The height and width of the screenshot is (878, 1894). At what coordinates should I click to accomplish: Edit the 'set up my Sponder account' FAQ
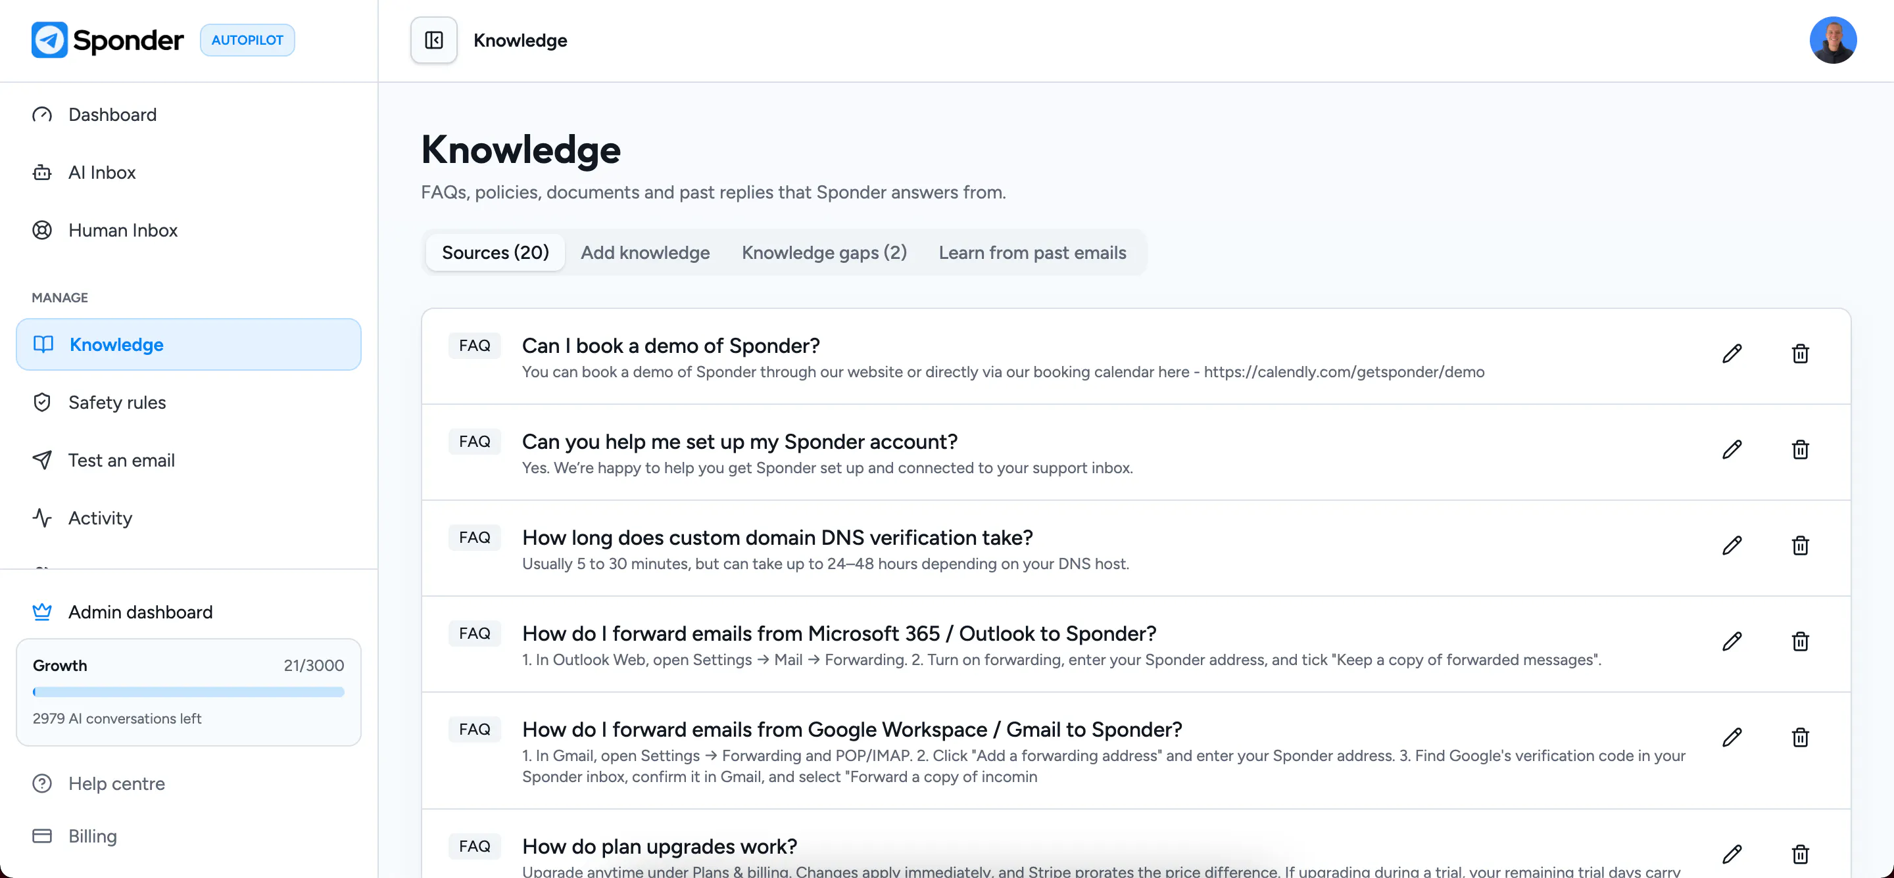[x=1732, y=450]
